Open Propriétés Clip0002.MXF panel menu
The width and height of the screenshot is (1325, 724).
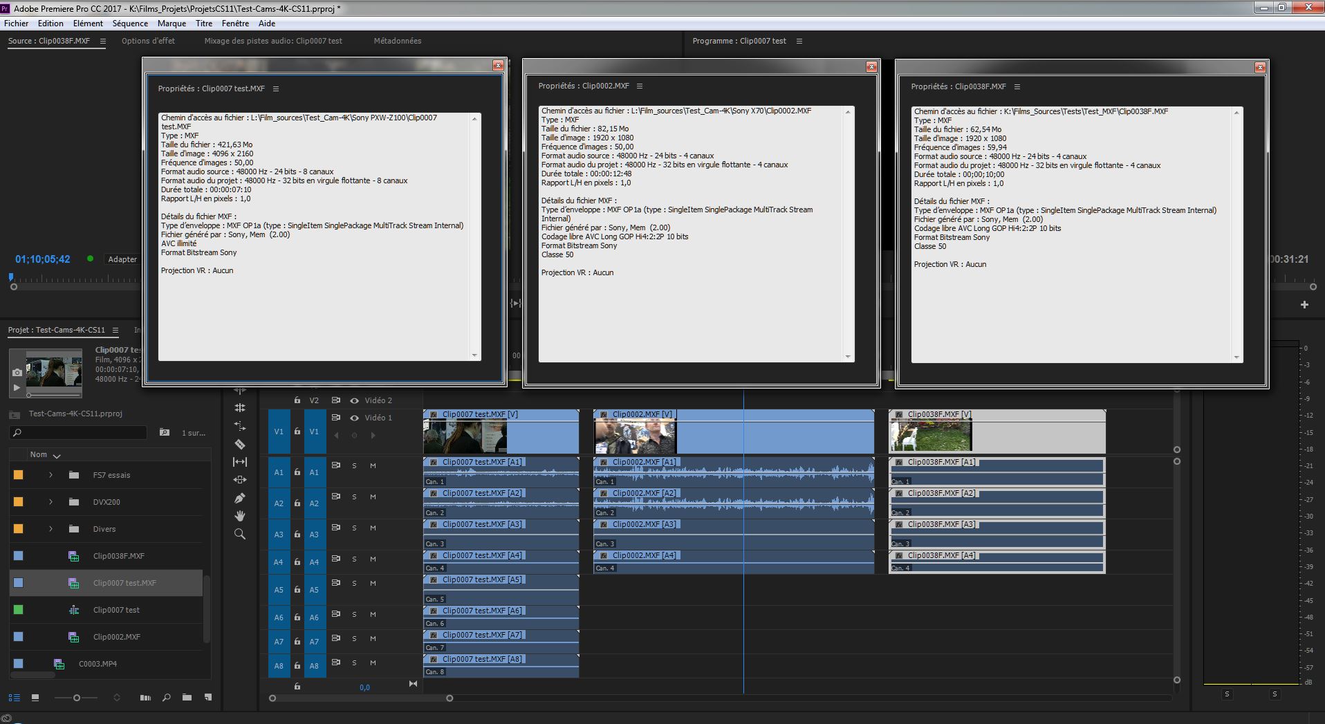click(x=640, y=86)
